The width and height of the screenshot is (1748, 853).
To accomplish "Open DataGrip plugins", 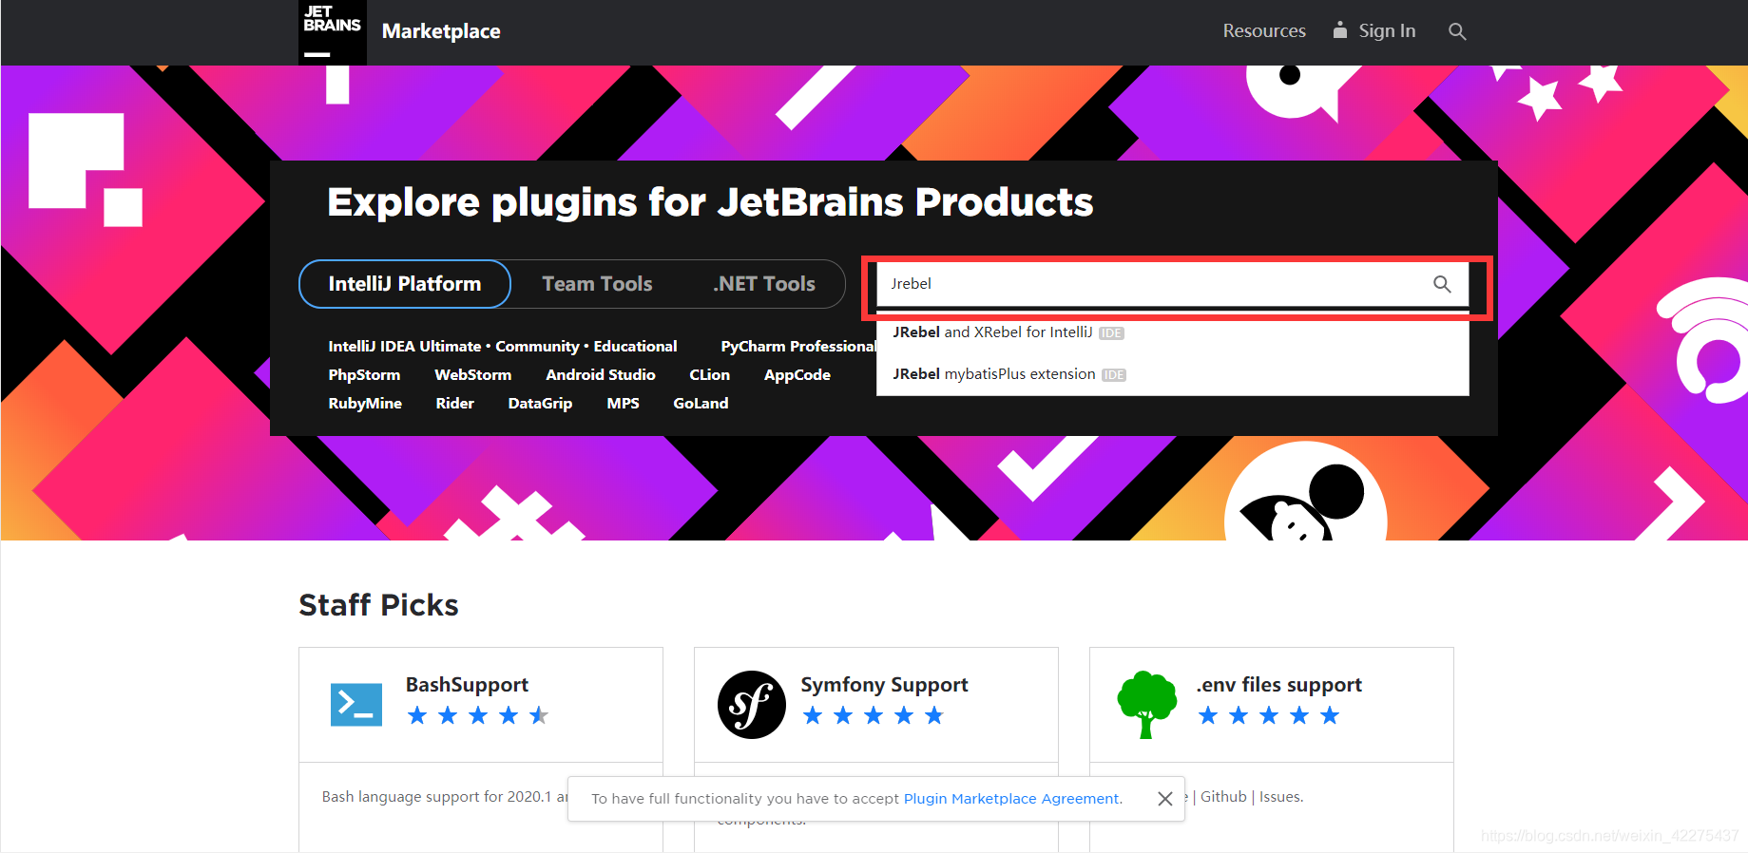I will point(540,404).
